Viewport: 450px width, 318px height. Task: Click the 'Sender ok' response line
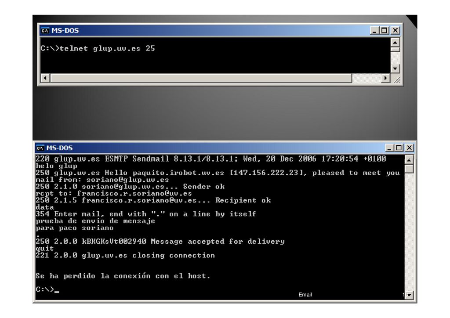[130, 187]
